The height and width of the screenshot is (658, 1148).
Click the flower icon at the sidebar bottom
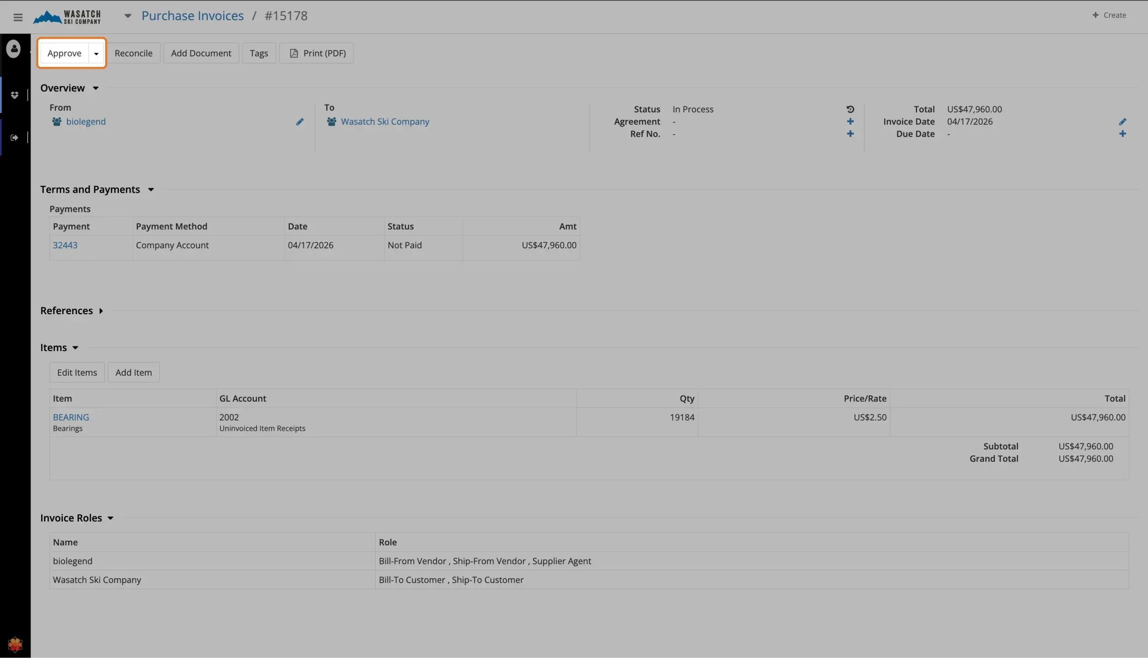15,644
